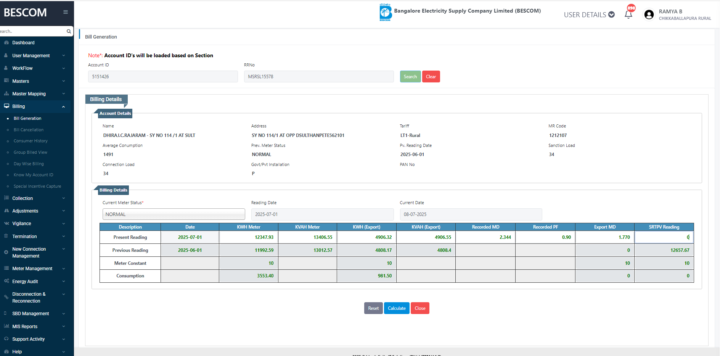Click Previous Reading SRTPV value 12657.67
The width and height of the screenshot is (720, 356).
pyautogui.click(x=680, y=250)
